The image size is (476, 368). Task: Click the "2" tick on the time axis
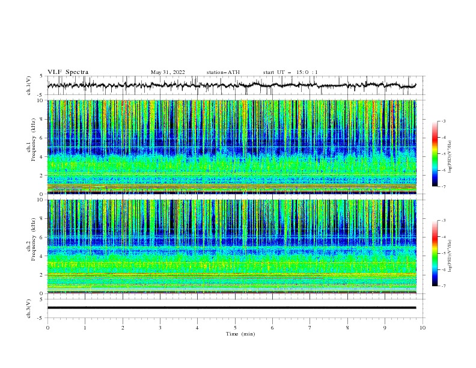click(123, 328)
